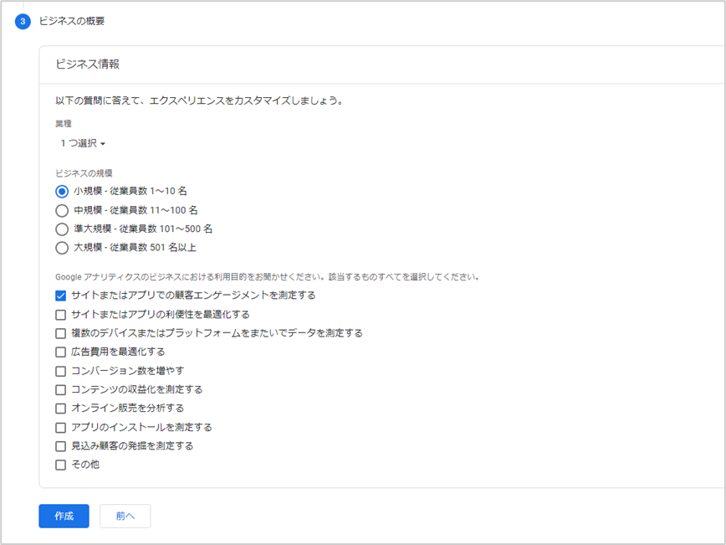Check その他 checkbox

click(61, 465)
